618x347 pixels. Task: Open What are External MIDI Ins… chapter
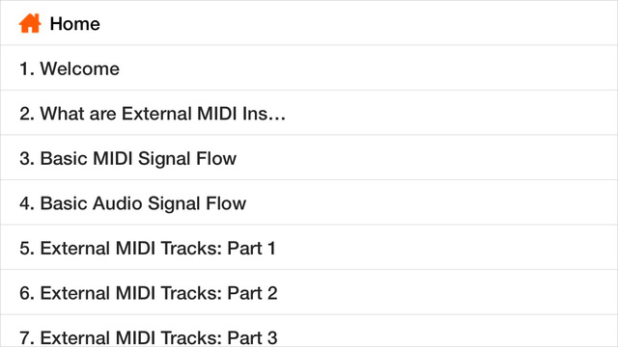tap(309, 113)
